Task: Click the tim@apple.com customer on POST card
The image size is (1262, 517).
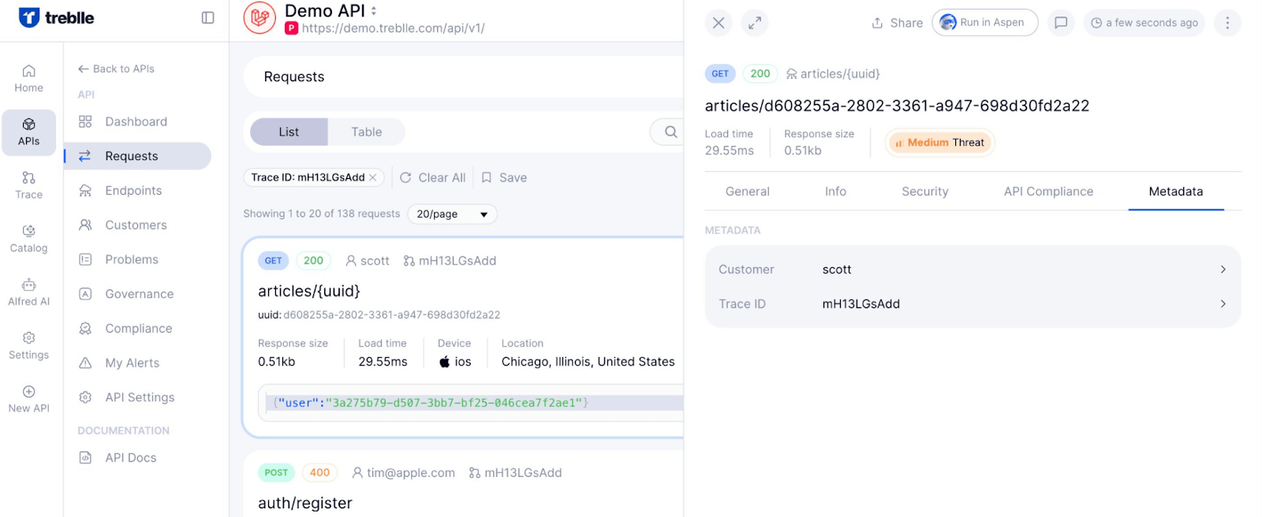Action: pyautogui.click(x=403, y=473)
